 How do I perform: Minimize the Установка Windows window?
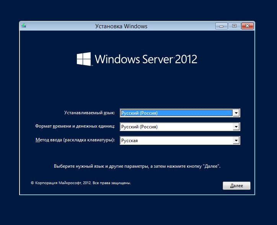222,26
